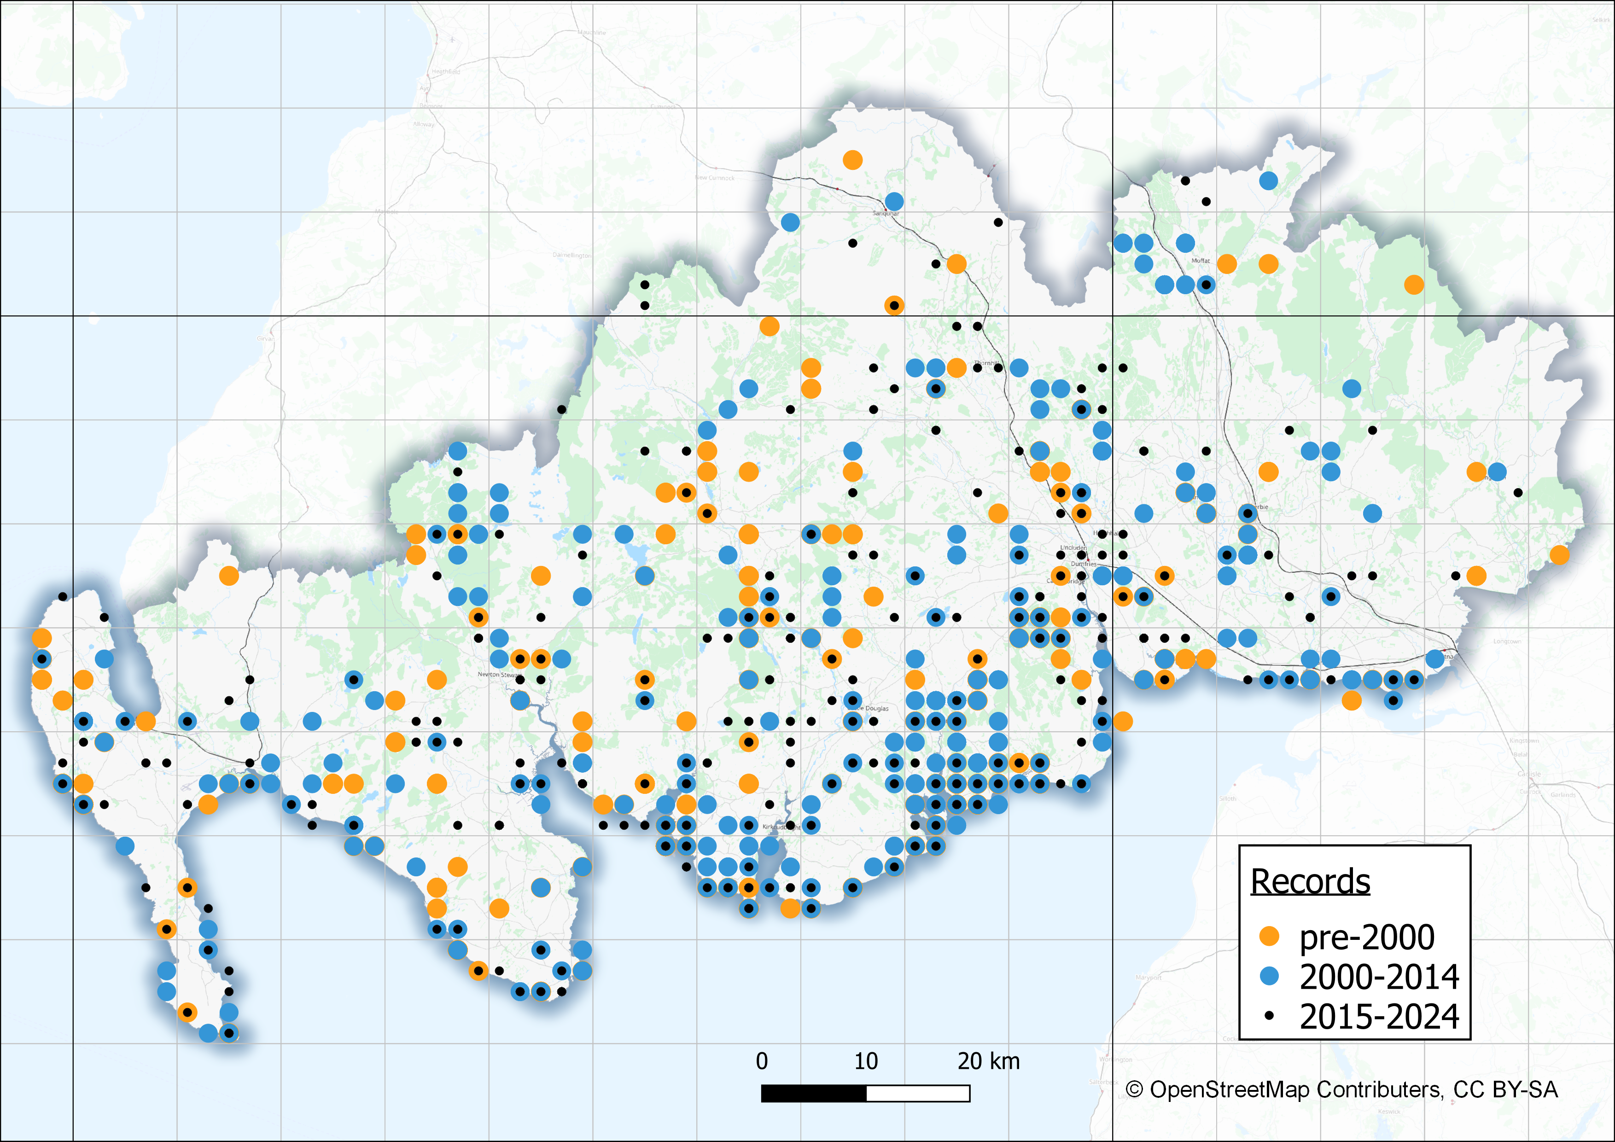Click the Carlisle city label
Image resolution: width=1615 pixels, height=1142 pixels.
1528,774
